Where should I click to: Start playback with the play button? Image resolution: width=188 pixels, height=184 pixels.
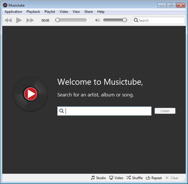coord(19,20)
